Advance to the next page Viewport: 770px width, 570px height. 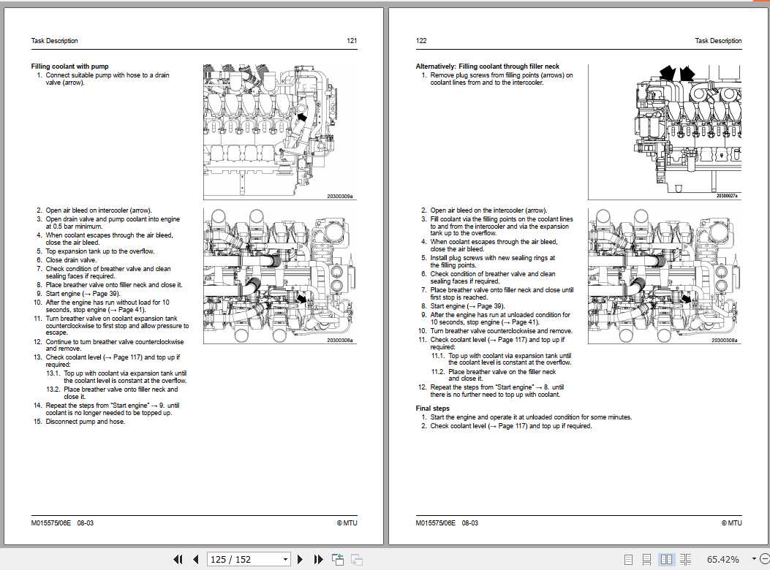pos(300,559)
